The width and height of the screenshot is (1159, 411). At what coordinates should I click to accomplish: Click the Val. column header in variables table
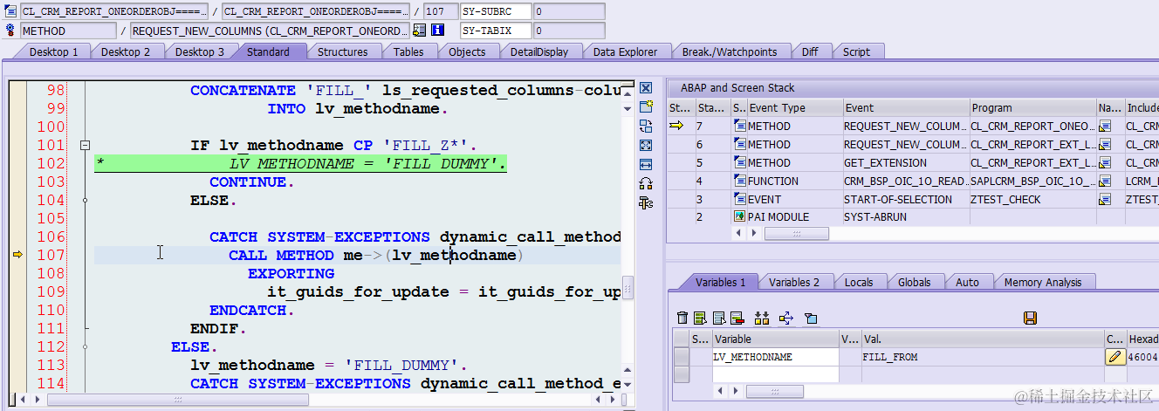coord(983,339)
